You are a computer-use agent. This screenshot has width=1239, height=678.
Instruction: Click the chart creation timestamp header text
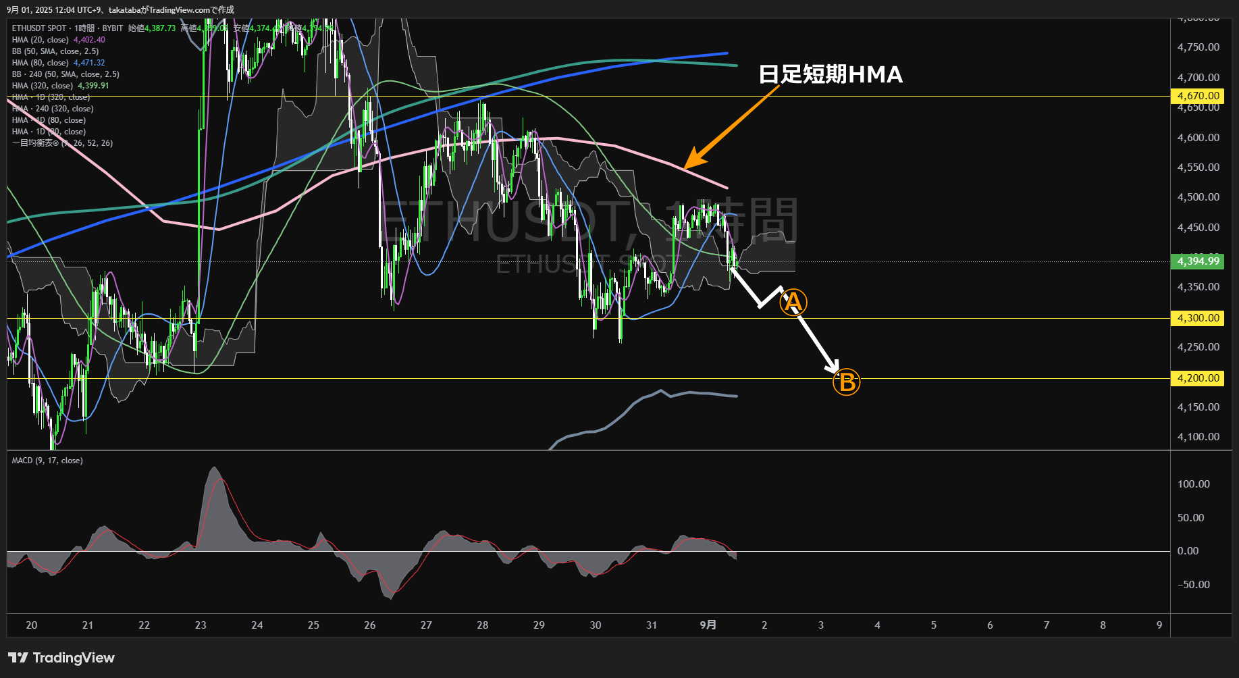120,9
